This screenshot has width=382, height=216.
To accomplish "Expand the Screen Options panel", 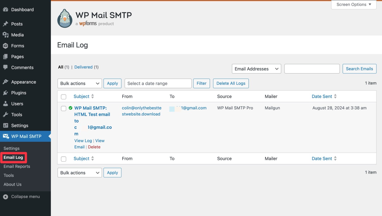I will pyautogui.click(x=354, y=5).
